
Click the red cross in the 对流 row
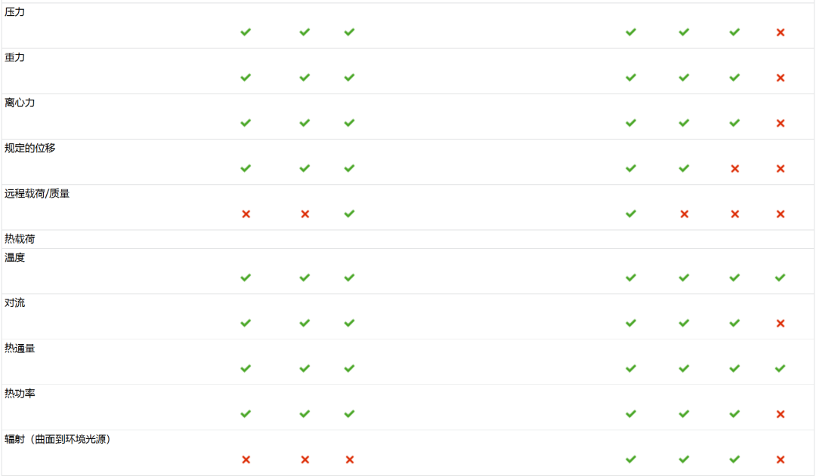pos(780,323)
